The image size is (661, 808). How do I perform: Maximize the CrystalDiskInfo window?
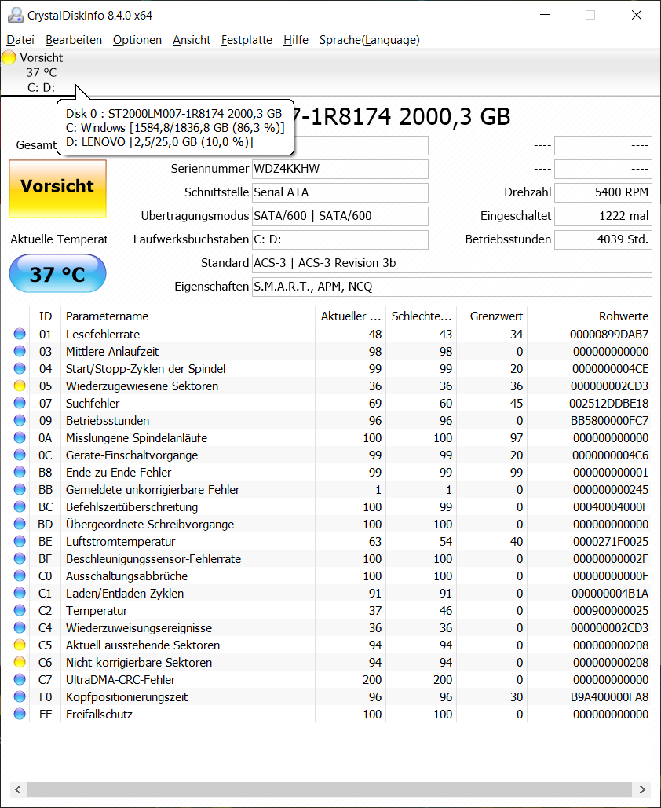pos(590,15)
